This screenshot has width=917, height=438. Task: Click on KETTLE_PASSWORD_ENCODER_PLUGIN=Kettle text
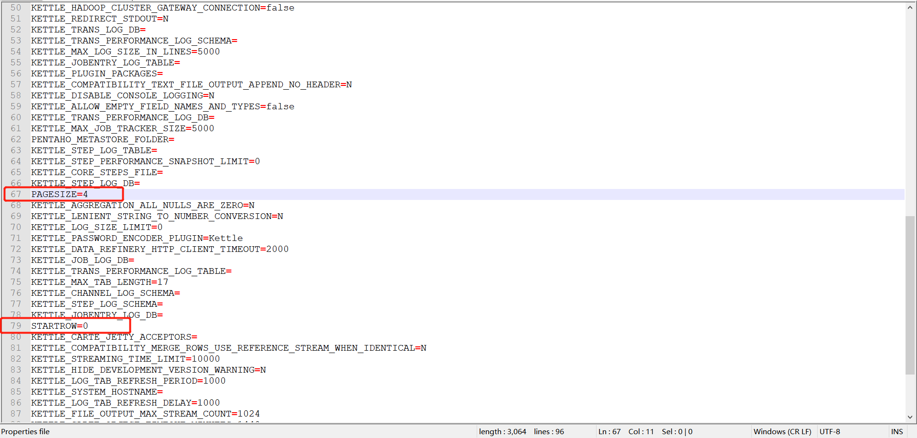click(137, 238)
